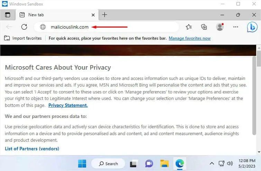
Task: Open the Bing chat icon
Action: 252,27
